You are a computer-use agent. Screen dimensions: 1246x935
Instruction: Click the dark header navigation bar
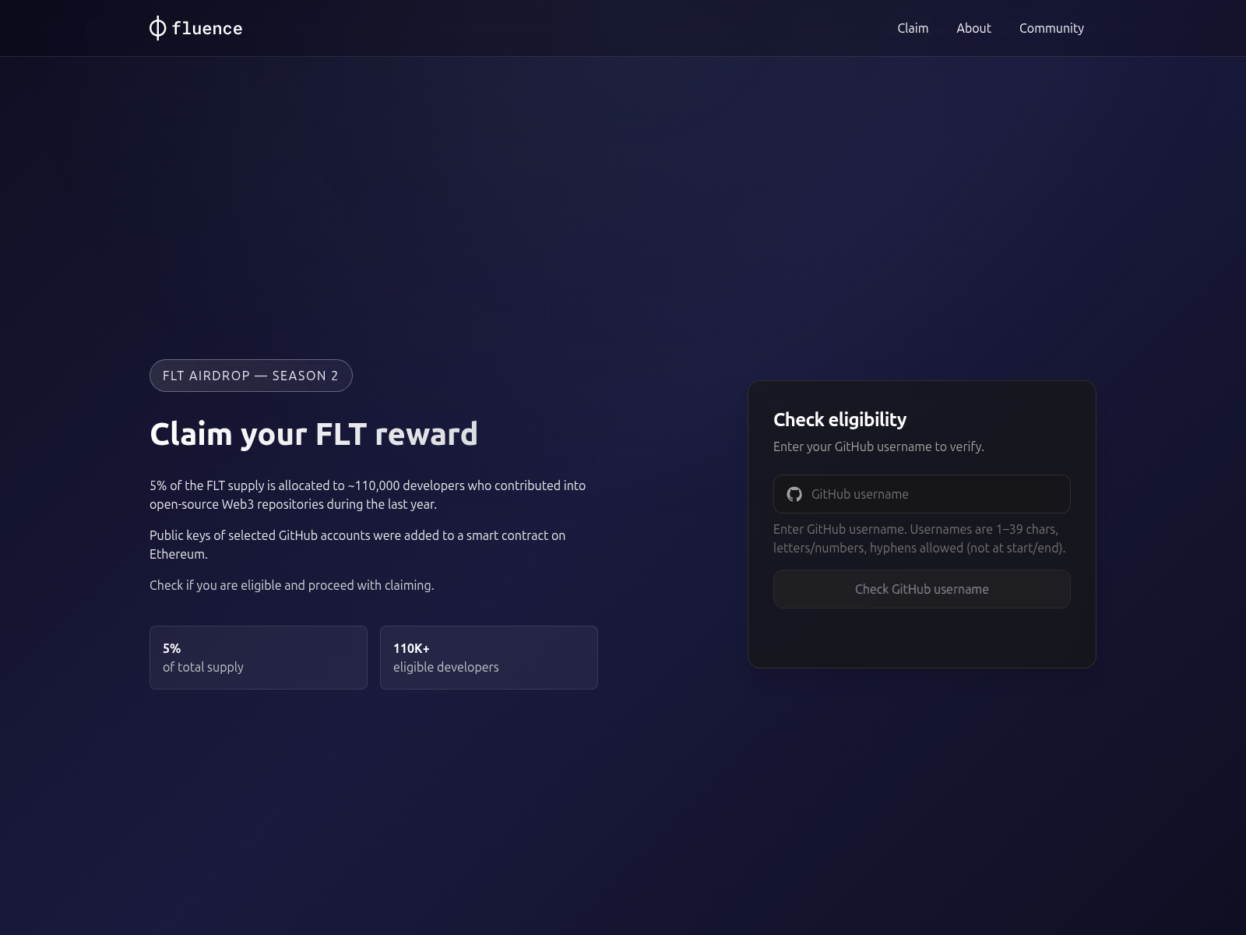pos(584,28)
